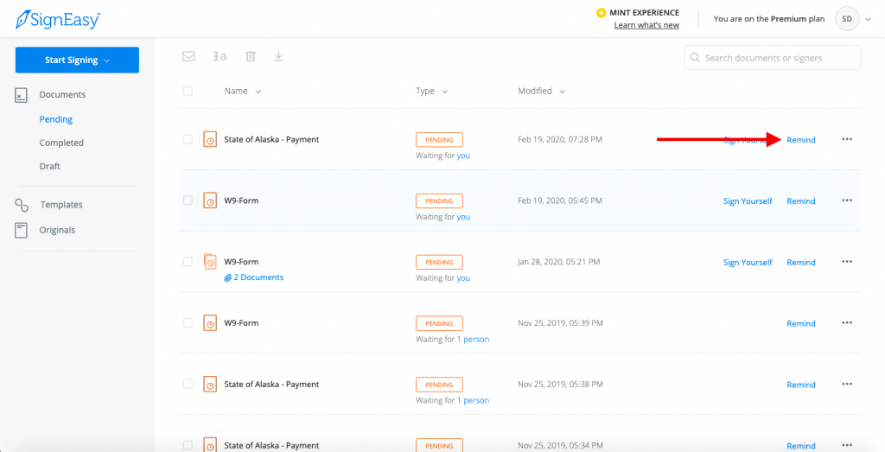Select Pending in the sidebar
This screenshot has height=452, width=885.
[56, 119]
